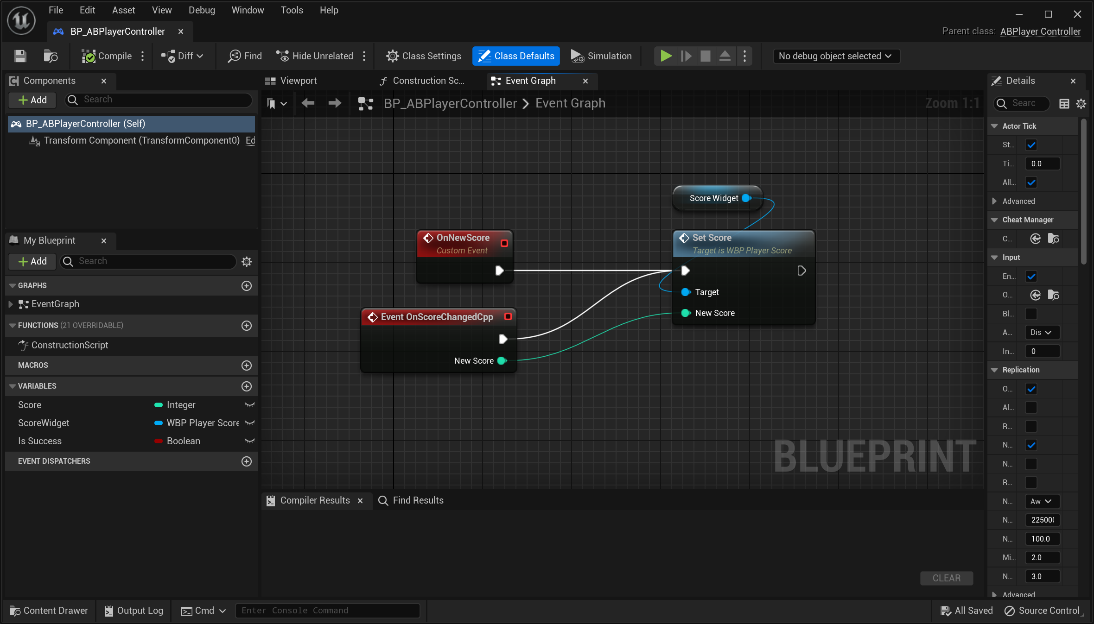Viewport: 1094px width, 624px height.
Task: Open ABPlayer Controller parent class link
Action: point(1040,31)
